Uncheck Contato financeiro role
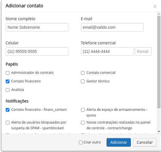 tap(7, 81)
